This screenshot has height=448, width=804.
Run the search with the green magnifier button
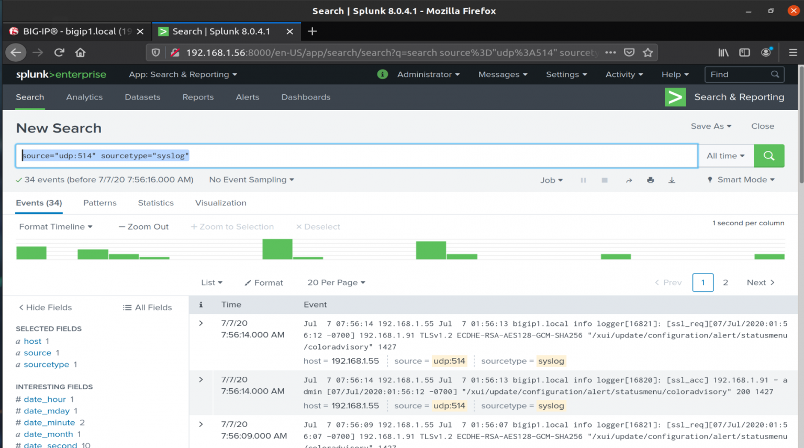[x=768, y=156]
